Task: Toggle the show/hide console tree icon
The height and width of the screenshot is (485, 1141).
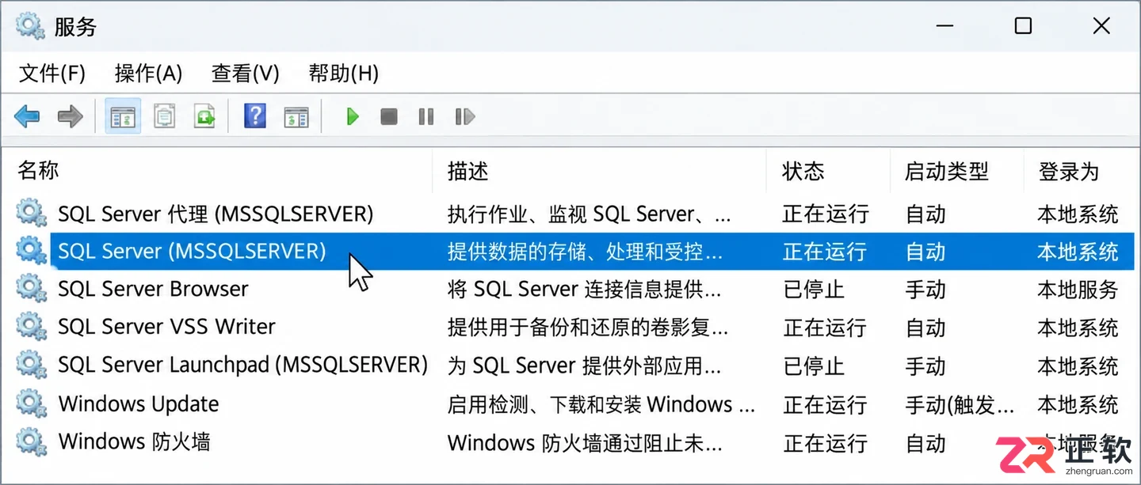Action: pos(123,117)
